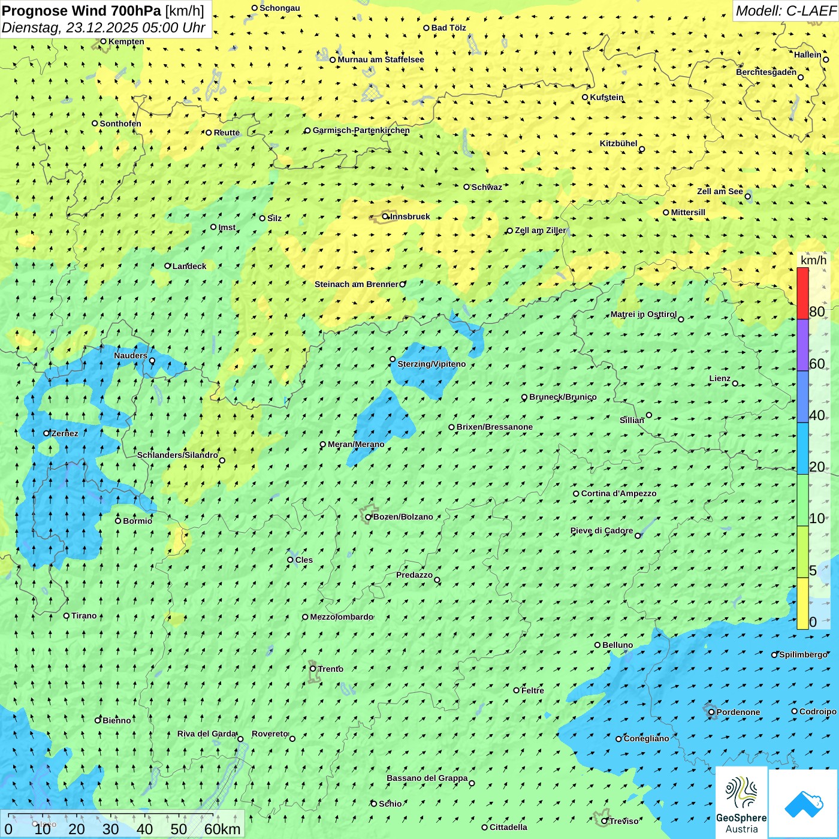The height and width of the screenshot is (839, 839).
Task: Click the Zernez marker circle
Action: pos(46,433)
